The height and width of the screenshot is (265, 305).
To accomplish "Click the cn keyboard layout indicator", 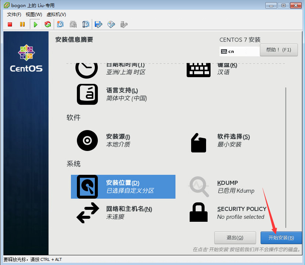I will point(240,51).
